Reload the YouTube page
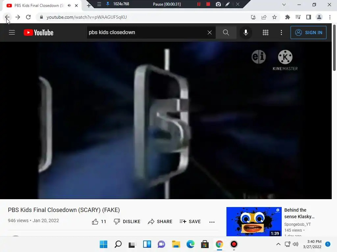This screenshot has height=252, width=337. [x=28, y=17]
